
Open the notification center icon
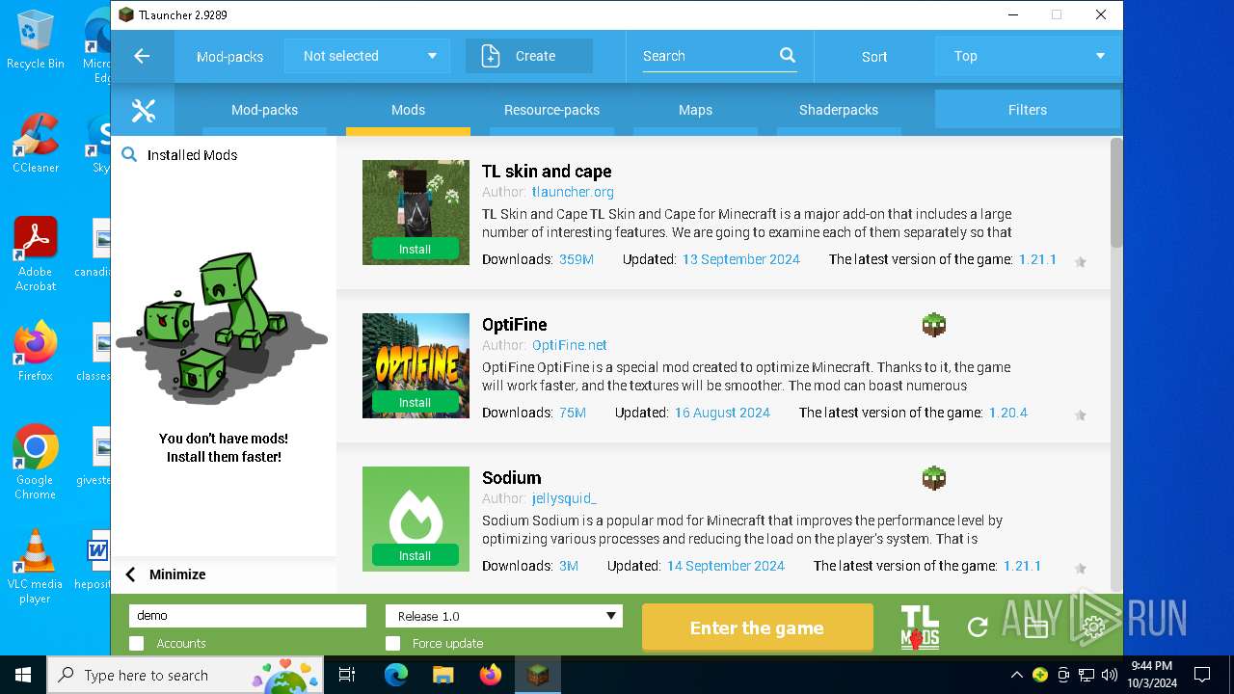coord(1202,675)
